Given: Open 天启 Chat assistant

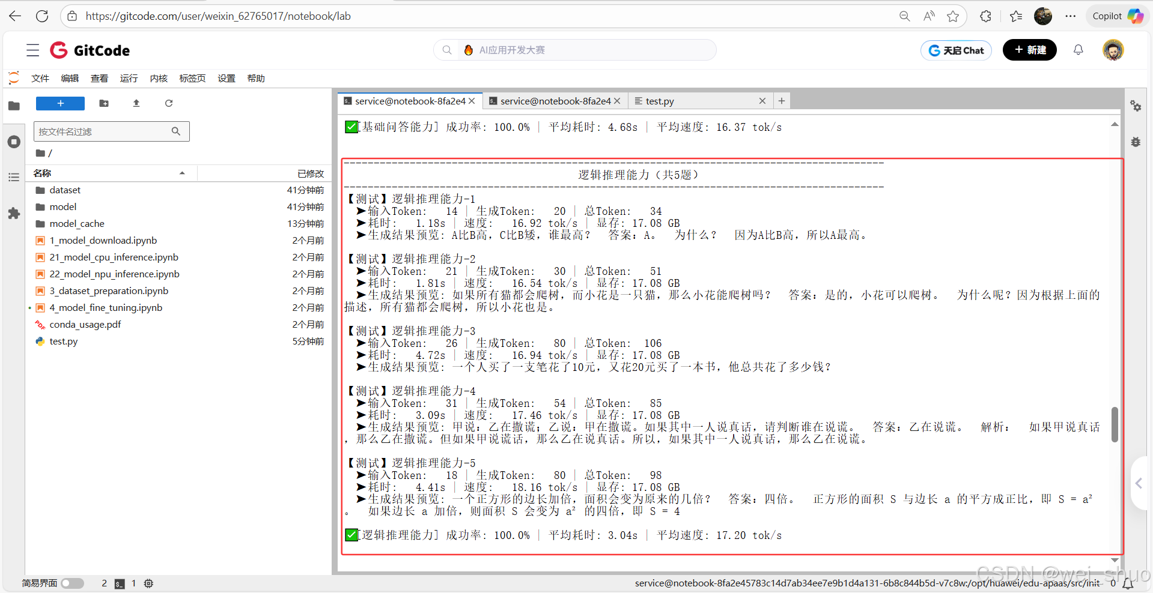Looking at the screenshot, I should (956, 50).
